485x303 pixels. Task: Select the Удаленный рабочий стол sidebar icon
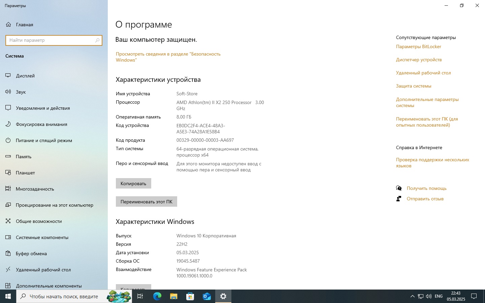tap(8, 270)
